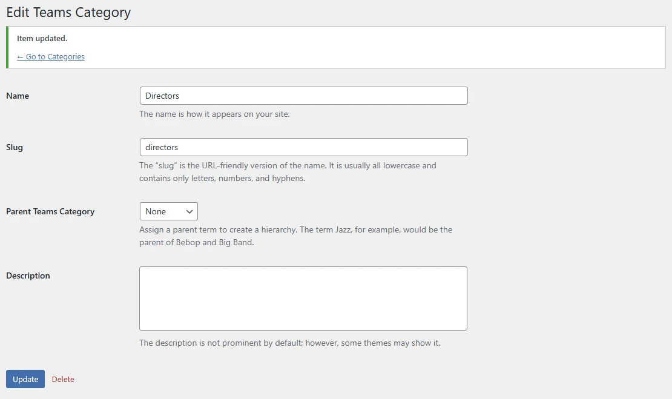672x399 pixels.
Task: Click the green-bordered success notice box
Action: (x=363, y=47)
